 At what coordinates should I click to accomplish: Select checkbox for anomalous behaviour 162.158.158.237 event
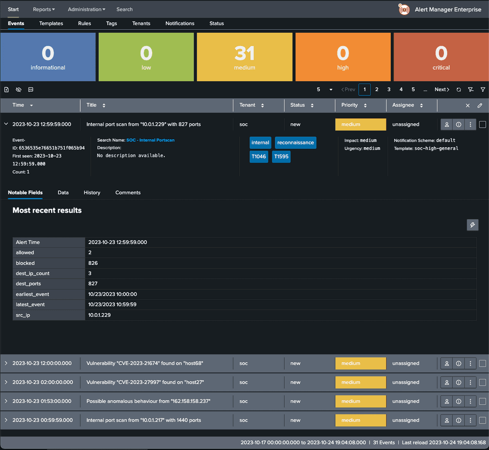click(x=482, y=402)
